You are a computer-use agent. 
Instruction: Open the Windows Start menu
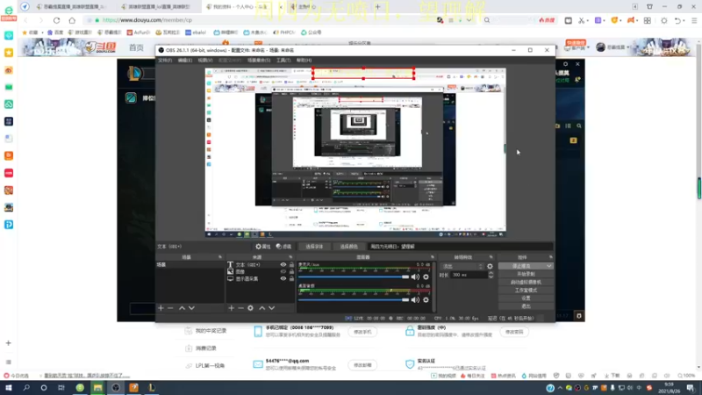(8, 388)
